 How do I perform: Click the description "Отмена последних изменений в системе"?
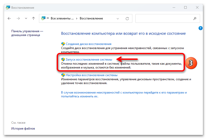121,66
